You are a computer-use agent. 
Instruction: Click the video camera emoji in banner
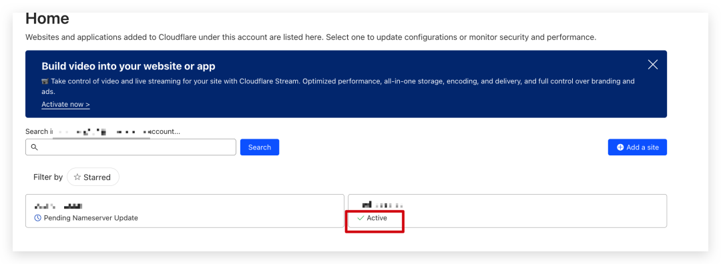pos(45,81)
